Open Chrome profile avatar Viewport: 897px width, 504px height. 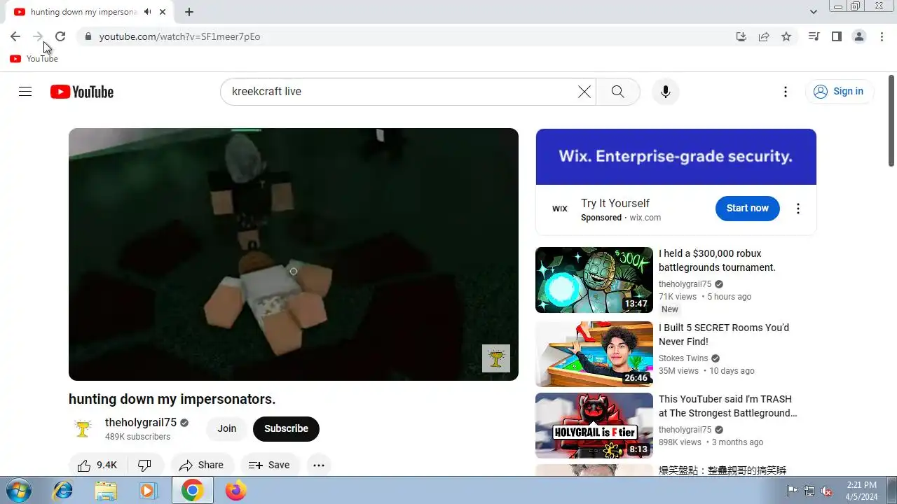click(x=859, y=36)
